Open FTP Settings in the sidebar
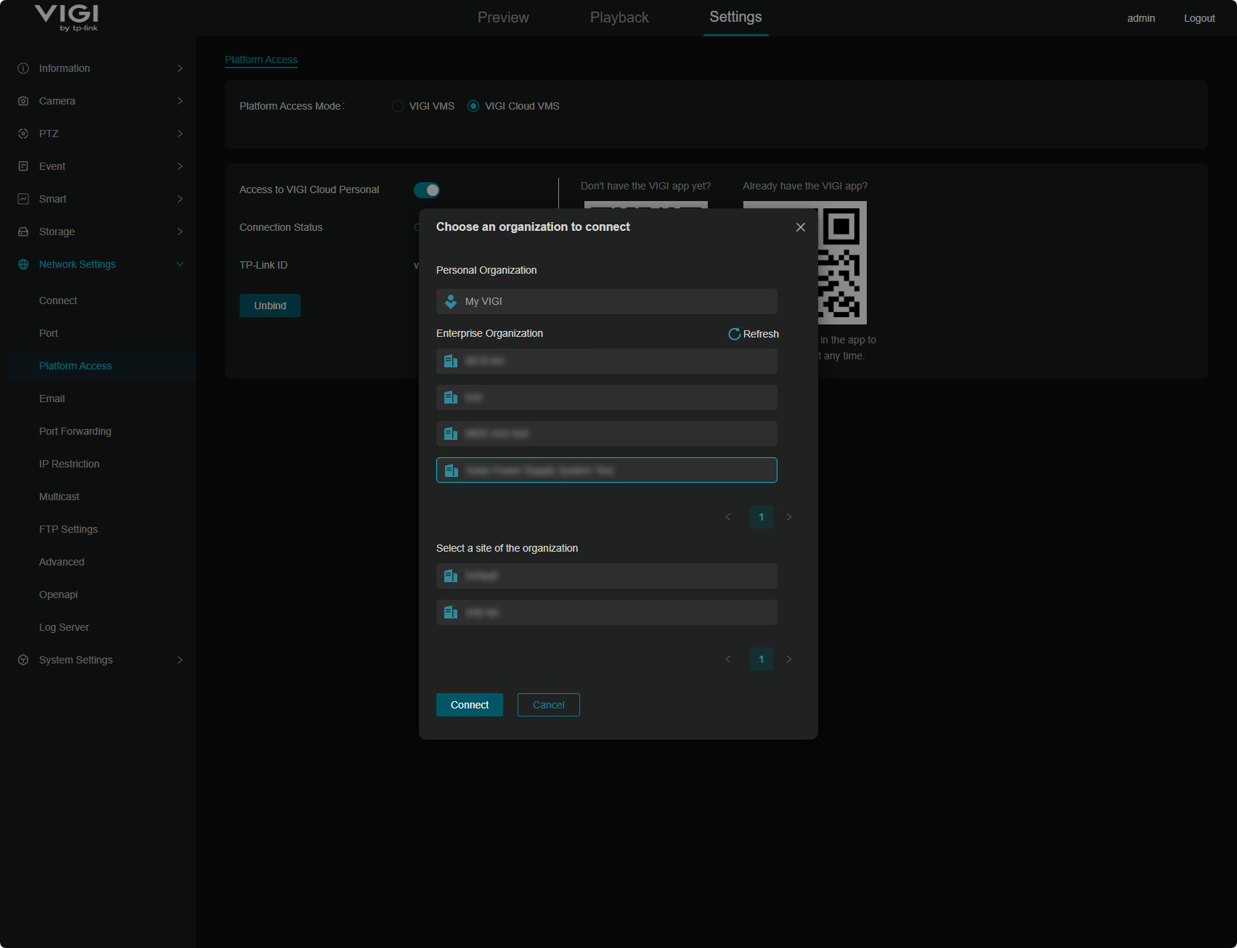This screenshot has width=1237, height=948. 68,529
